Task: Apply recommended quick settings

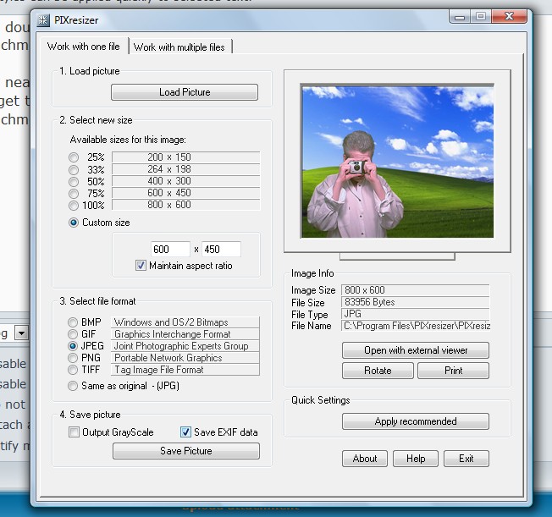Action: pyautogui.click(x=416, y=421)
